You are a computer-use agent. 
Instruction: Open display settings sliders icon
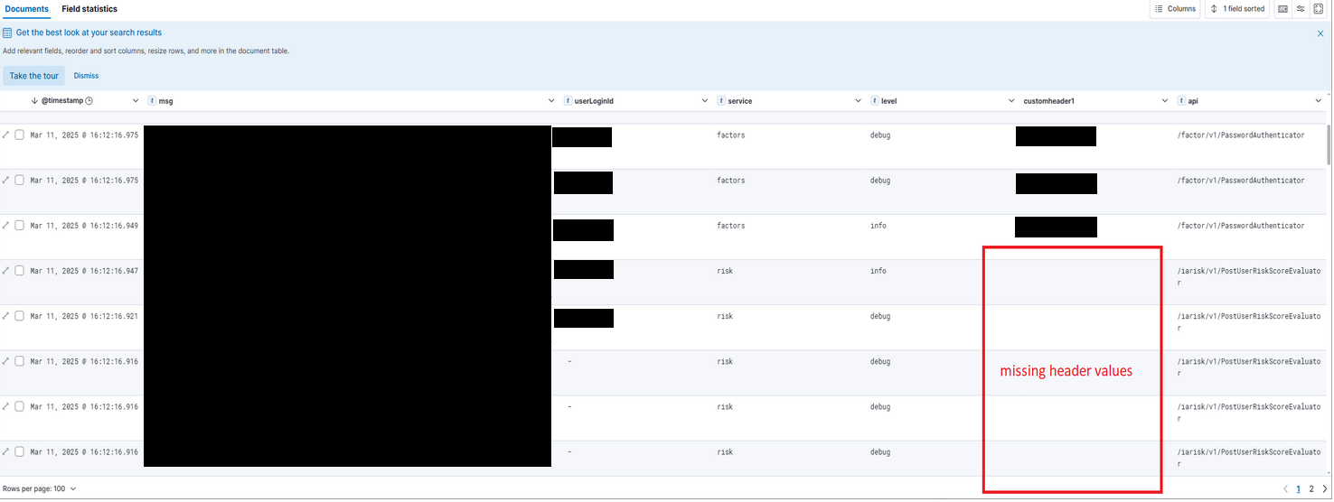pos(1301,9)
